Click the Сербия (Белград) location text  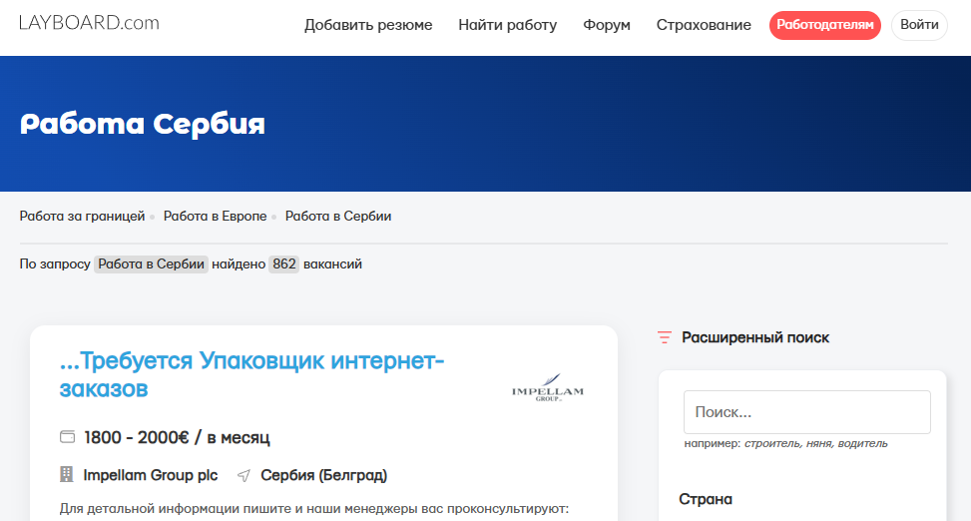(324, 475)
